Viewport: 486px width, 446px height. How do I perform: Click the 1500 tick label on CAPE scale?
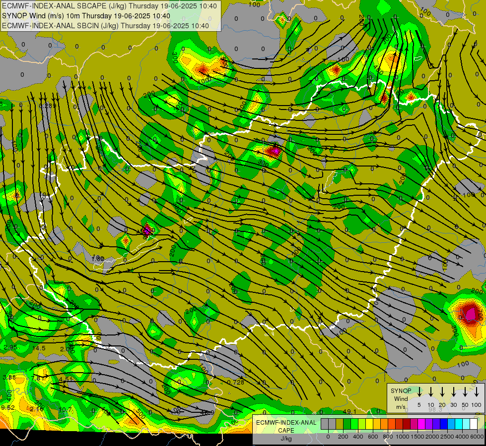click(417, 437)
